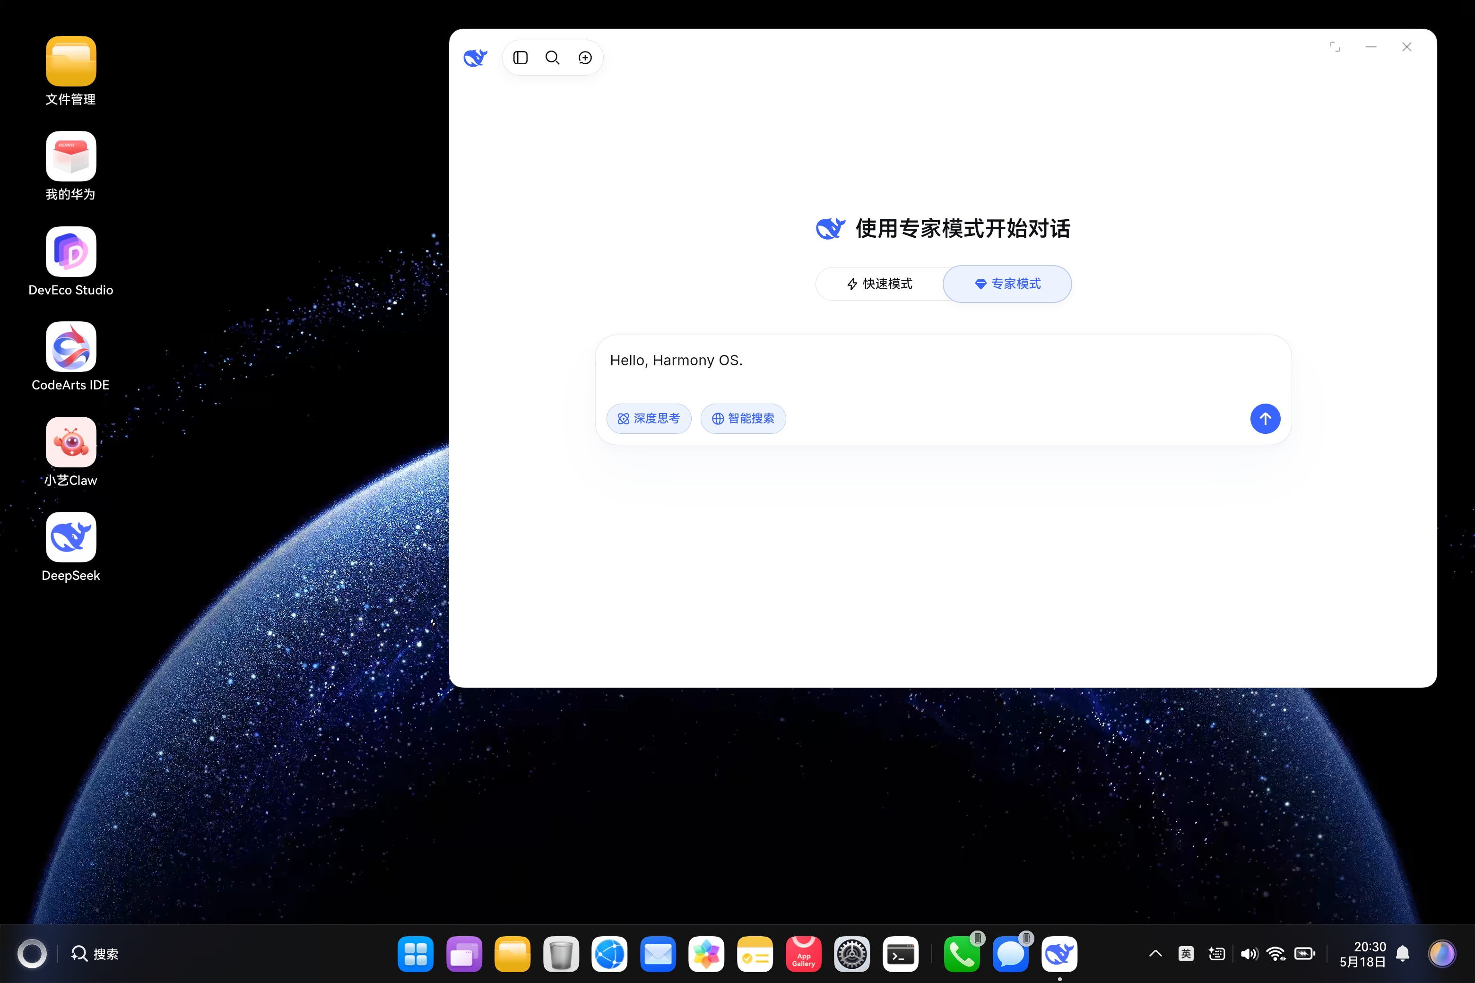
Task: Open 我的华为 desktop icon
Action: pos(71,166)
